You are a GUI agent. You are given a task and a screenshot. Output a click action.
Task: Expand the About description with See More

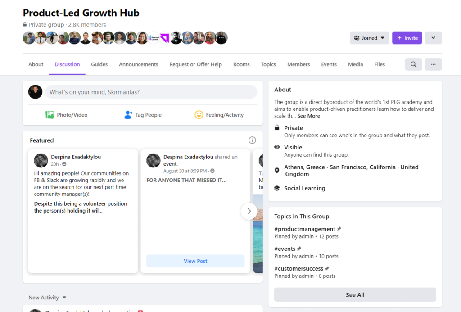click(308, 116)
